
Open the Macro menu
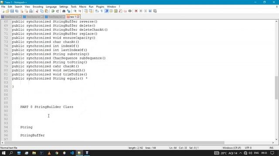pyautogui.click(x=82, y=7)
